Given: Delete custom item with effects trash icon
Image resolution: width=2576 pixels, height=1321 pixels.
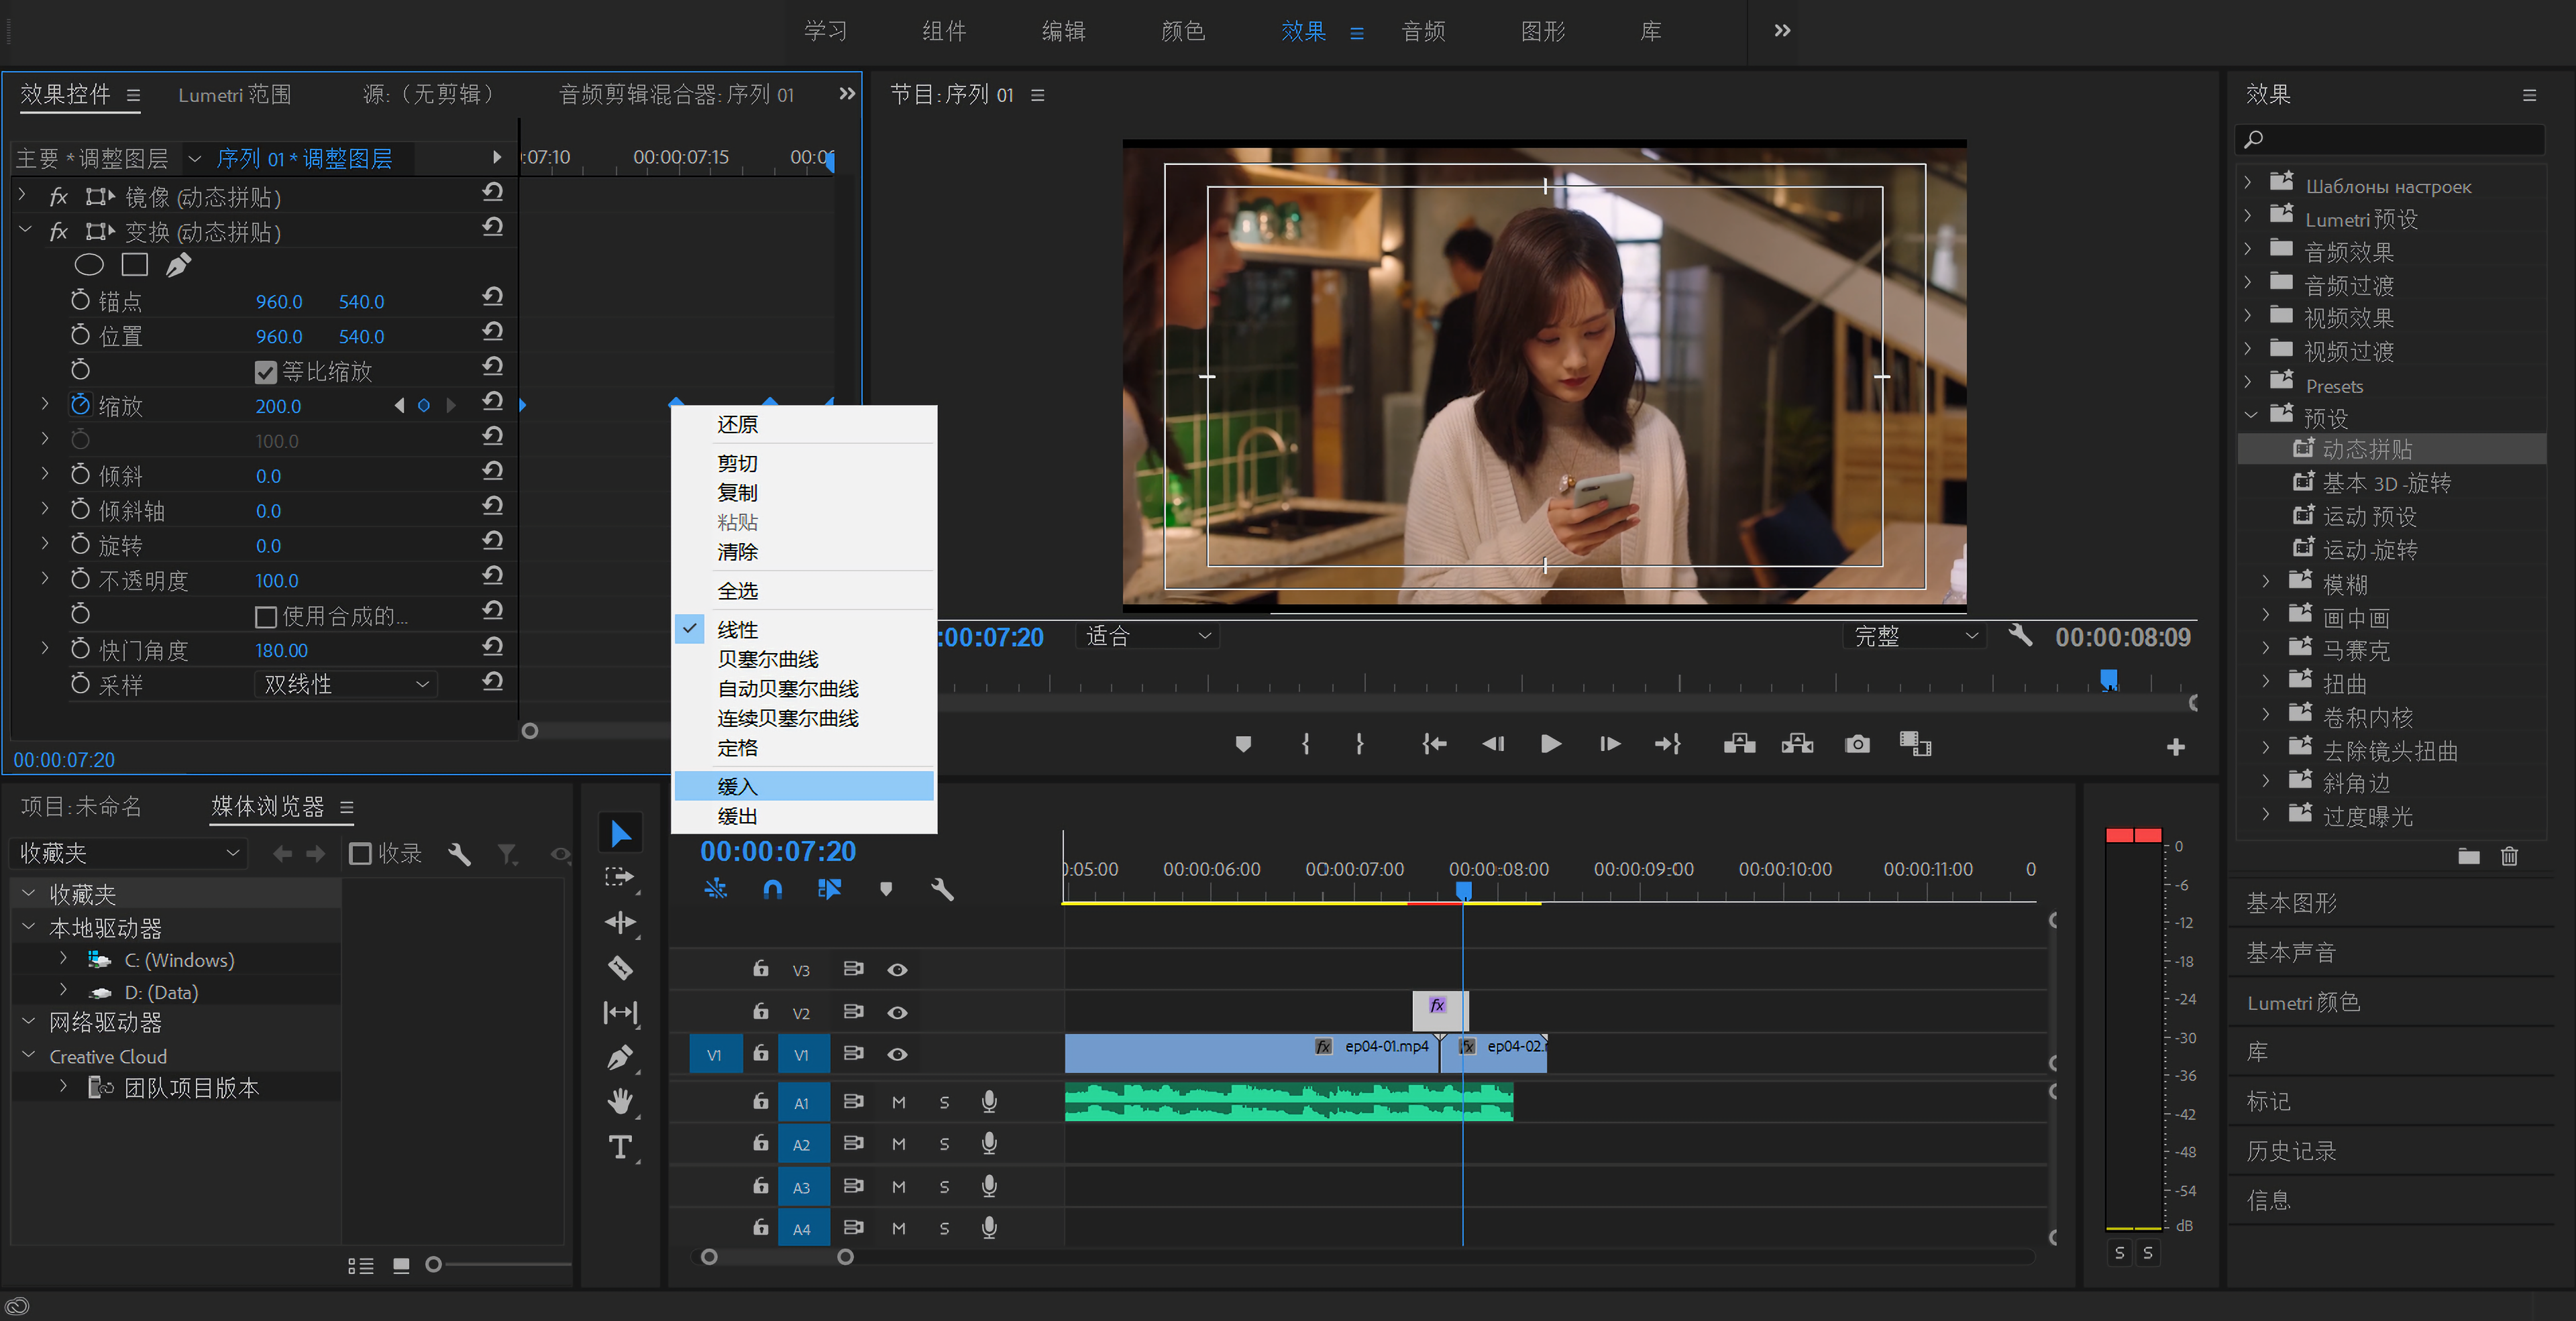Looking at the screenshot, I should 2509,856.
